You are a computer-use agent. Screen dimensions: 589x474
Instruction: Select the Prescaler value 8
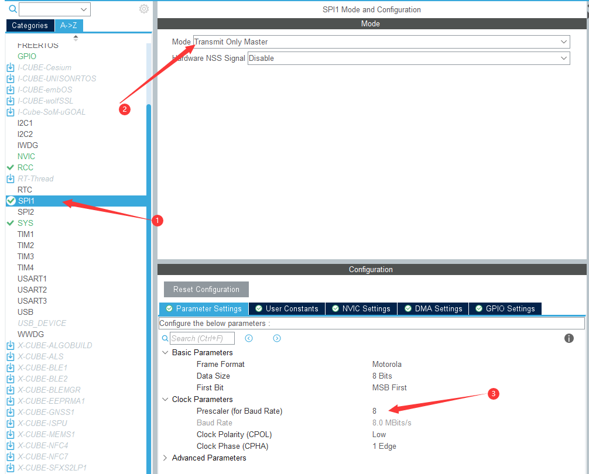pos(375,411)
